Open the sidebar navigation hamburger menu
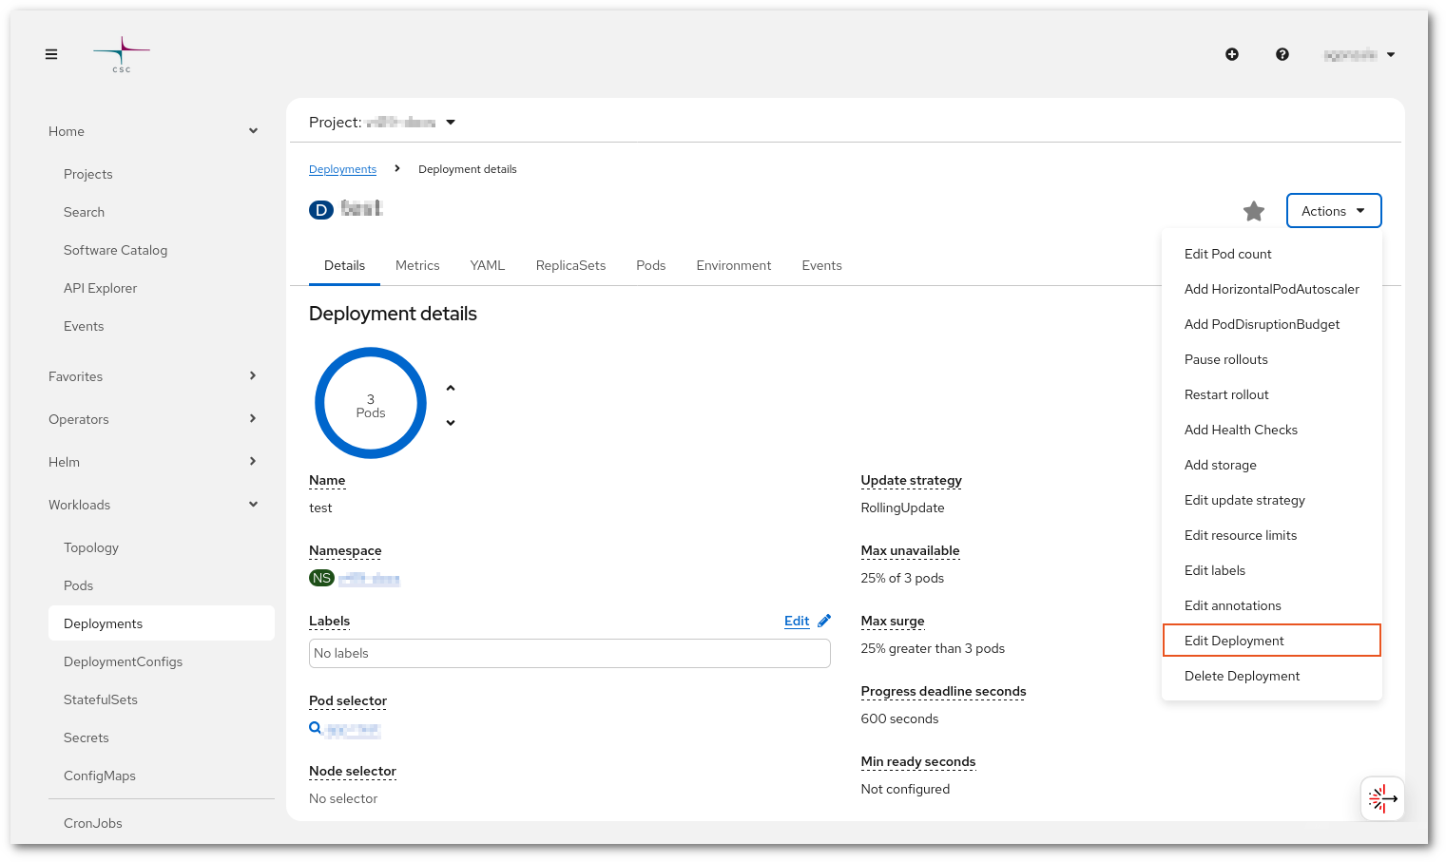 click(50, 54)
